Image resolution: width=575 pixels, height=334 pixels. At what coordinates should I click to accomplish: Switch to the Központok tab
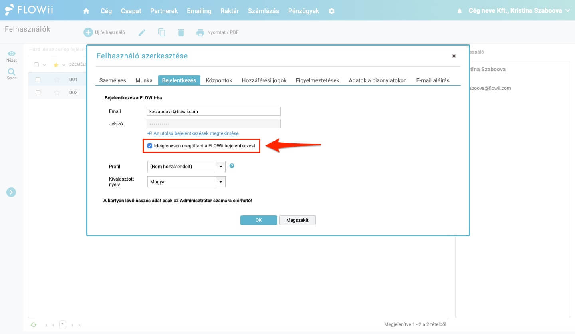click(219, 80)
